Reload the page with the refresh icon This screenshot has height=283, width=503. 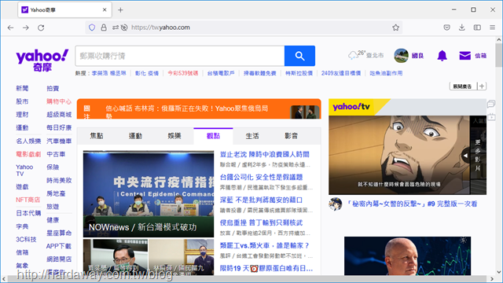click(41, 28)
